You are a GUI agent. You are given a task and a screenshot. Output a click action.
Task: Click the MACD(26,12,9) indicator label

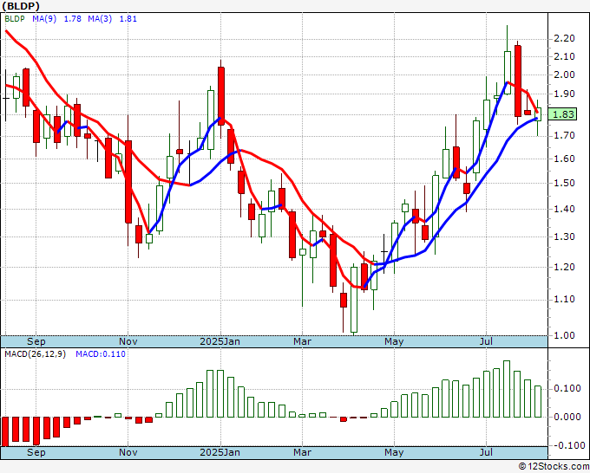pos(35,354)
